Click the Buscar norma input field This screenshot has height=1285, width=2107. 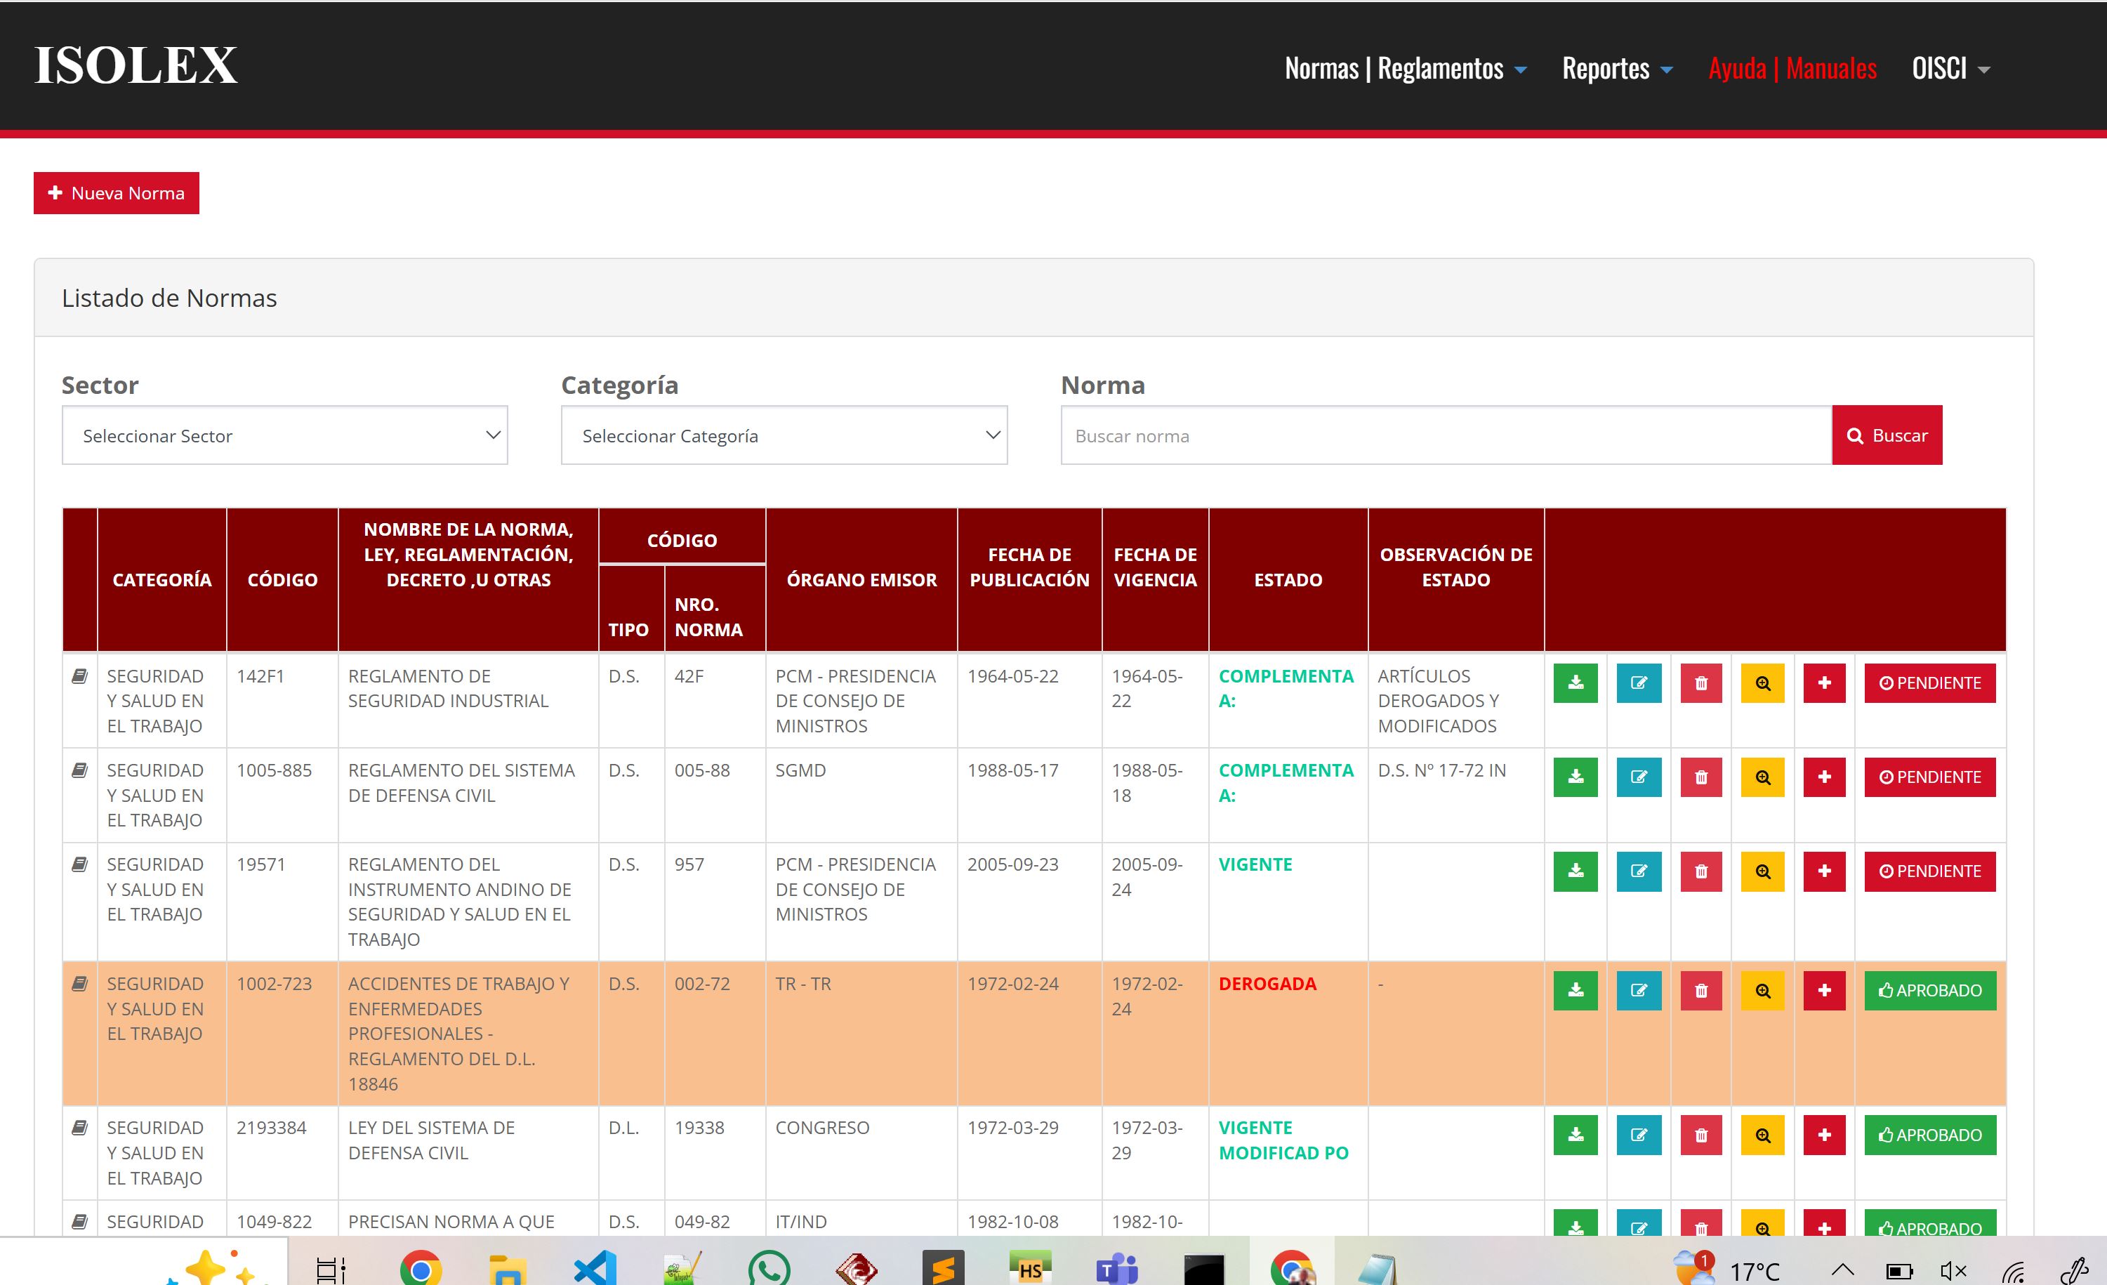pyautogui.click(x=1445, y=435)
